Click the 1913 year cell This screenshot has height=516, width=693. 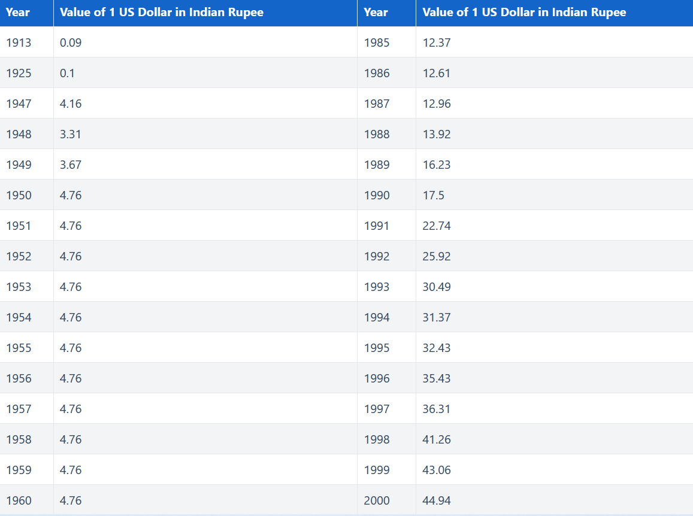click(x=19, y=43)
